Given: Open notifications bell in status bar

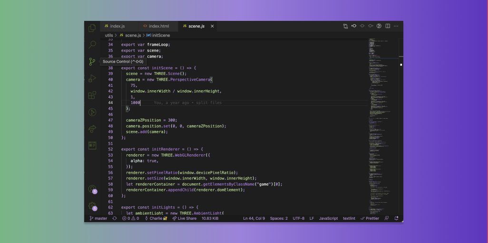Looking at the screenshot, I should pyautogui.click(x=396, y=218).
